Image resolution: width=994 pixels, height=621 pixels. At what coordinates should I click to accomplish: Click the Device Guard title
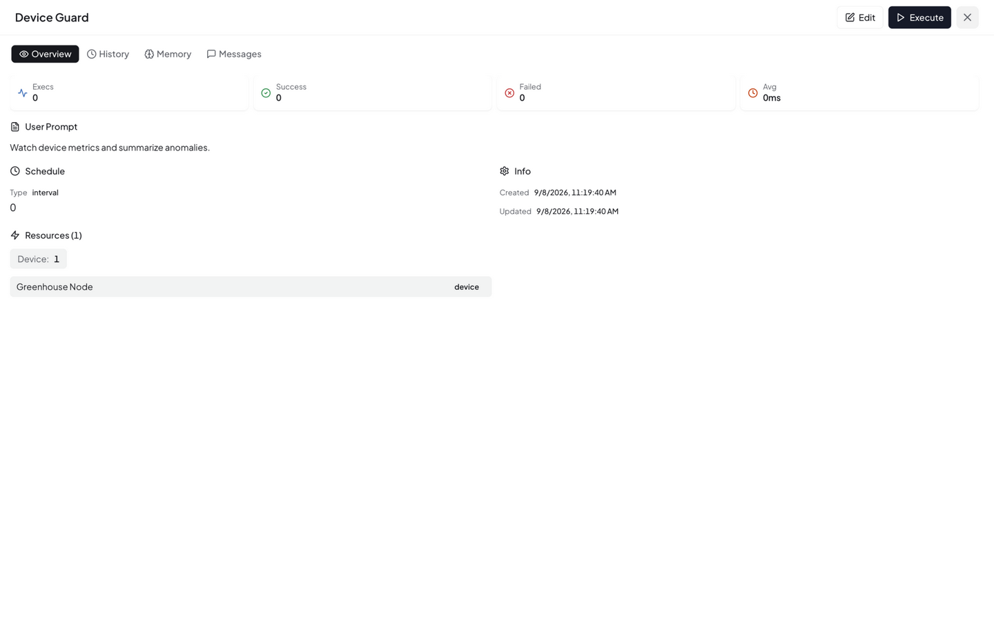tap(52, 17)
